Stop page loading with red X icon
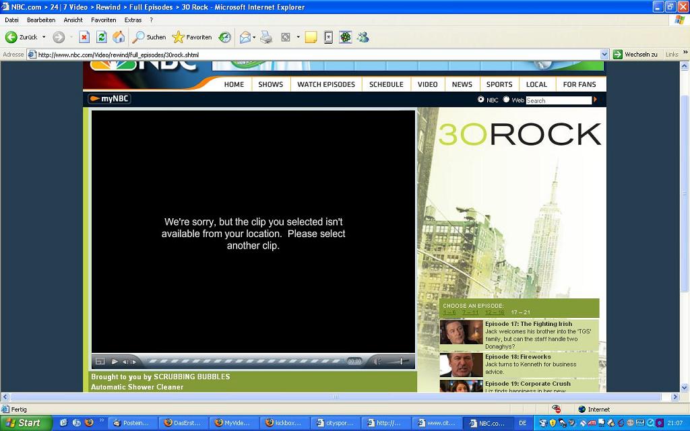690x431 pixels. click(84, 38)
